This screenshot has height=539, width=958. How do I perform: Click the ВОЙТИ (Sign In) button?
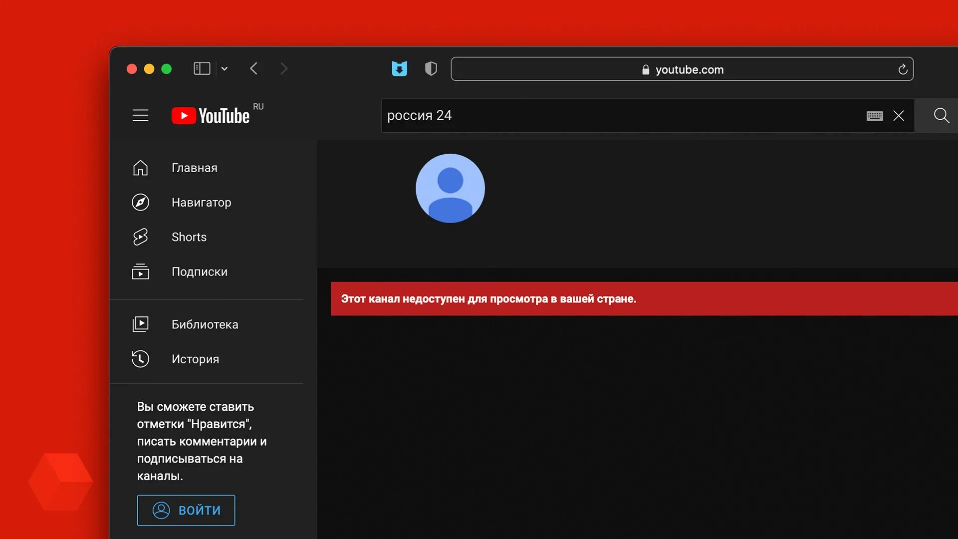point(186,510)
